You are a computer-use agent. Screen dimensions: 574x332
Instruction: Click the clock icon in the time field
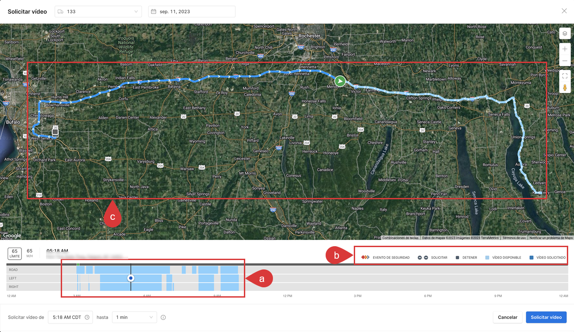point(87,317)
